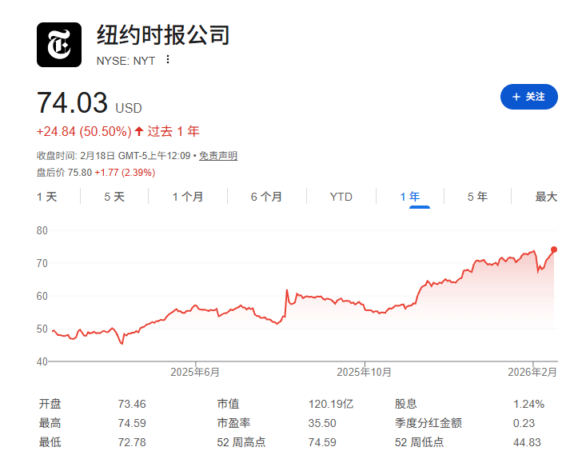Viewport: 574px width, 459px height.
Task: Click the 最低 value 72.78
Action: pos(132,442)
